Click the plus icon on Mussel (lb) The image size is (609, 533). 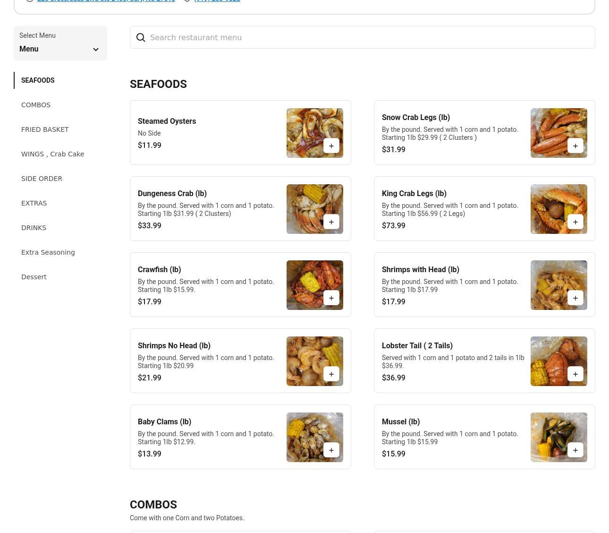pos(575,450)
